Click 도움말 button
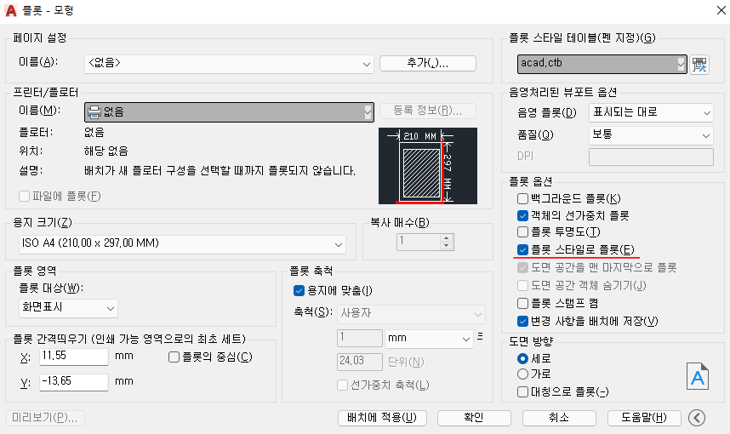Screen dimensions: 730x434 (x=644, y=418)
